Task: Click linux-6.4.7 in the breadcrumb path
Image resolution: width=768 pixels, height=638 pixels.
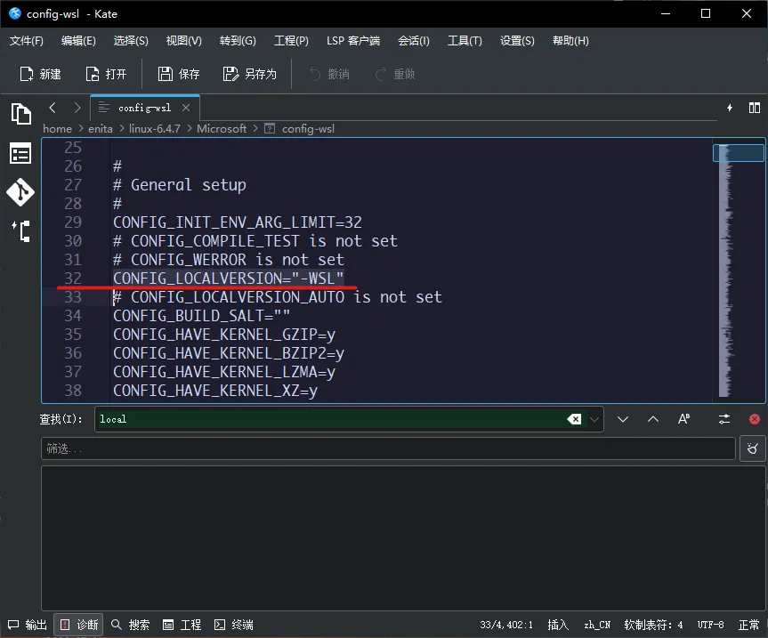Action: coord(154,128)
